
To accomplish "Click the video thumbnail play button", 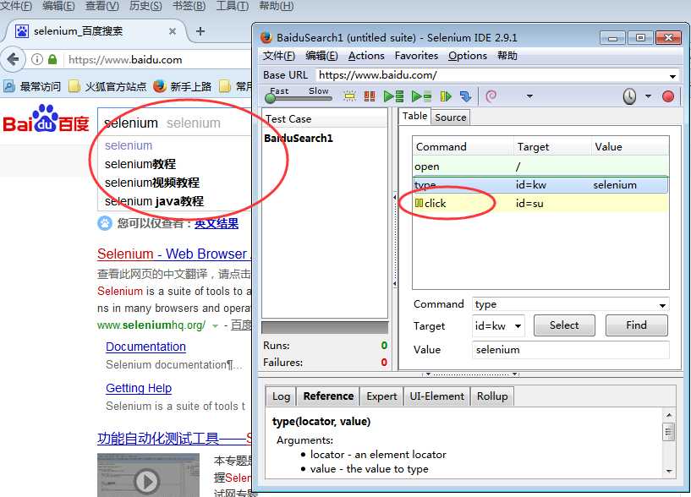I will pyautogui.click(x=147, y=482).
